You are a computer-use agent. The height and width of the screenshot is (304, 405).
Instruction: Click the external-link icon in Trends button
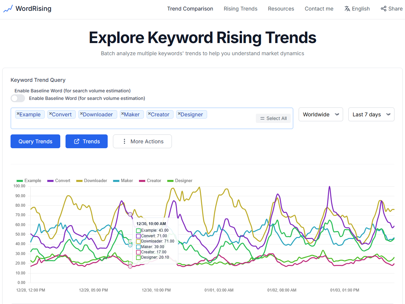[x=77, y=141]
